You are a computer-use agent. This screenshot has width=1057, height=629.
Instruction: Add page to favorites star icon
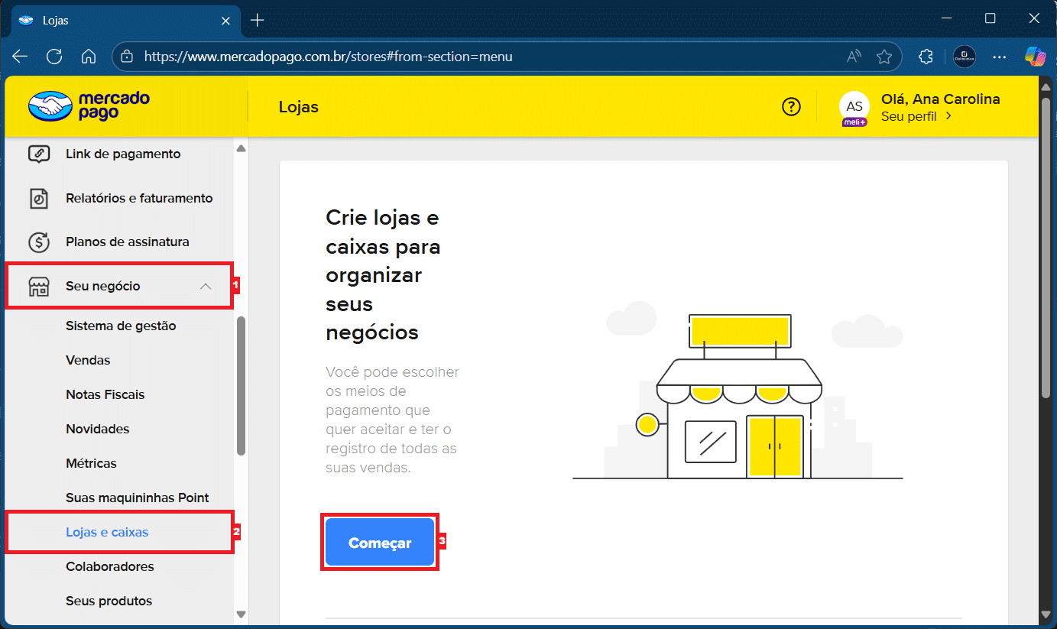click(x=884, y=57)
